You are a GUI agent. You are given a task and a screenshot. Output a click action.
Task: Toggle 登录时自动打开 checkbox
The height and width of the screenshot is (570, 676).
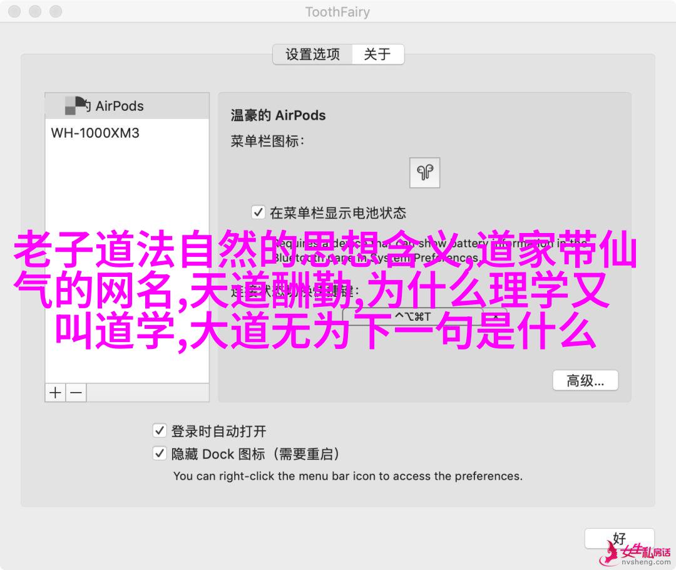(x=160, y=430)
